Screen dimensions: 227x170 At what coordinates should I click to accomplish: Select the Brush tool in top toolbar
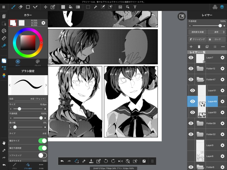(13, 7)
